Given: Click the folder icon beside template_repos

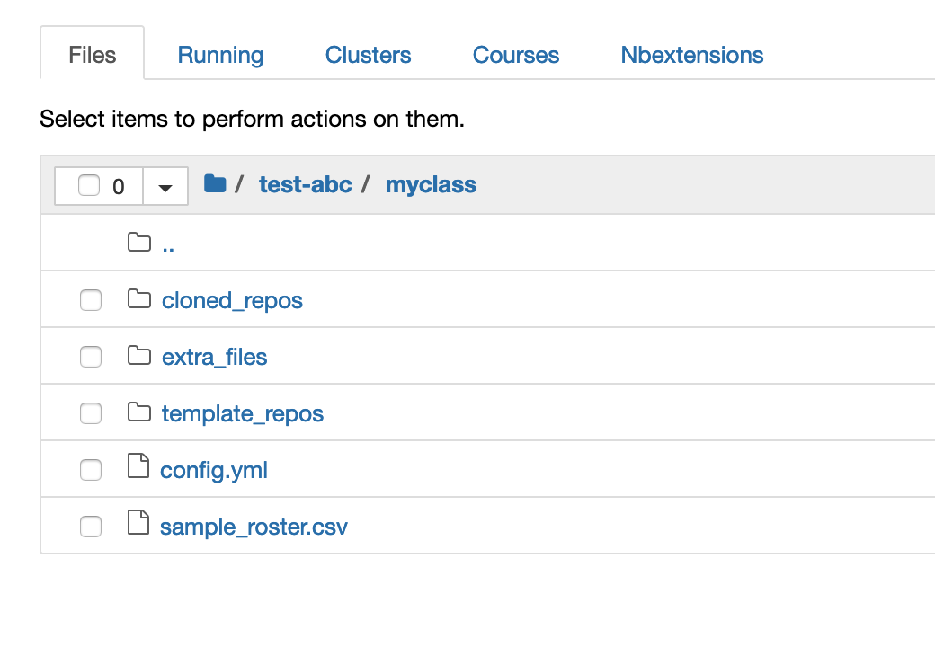Looking at the screenshot, I should tap(139, 412).
